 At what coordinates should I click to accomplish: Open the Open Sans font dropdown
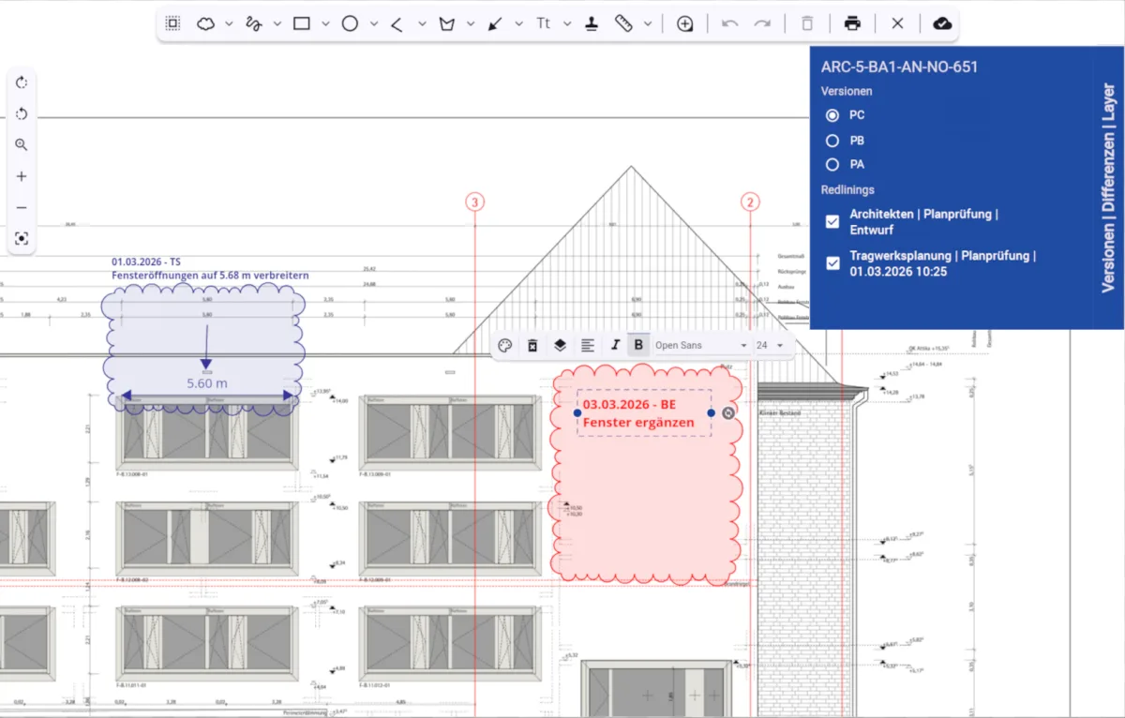[x=701, y=345]
